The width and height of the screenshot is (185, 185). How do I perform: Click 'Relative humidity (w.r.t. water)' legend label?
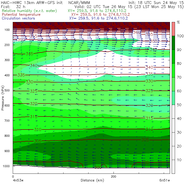29,11
